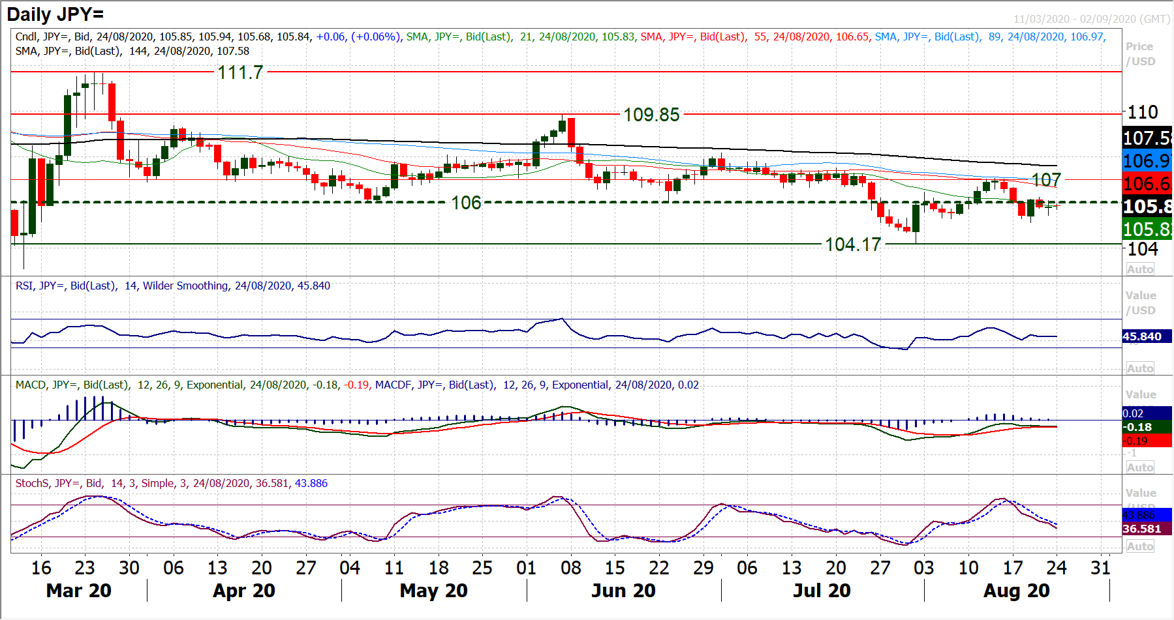Screen dimensions: 1174x620
Task: Click the Mar 20 month label
Action: [79, 591]
